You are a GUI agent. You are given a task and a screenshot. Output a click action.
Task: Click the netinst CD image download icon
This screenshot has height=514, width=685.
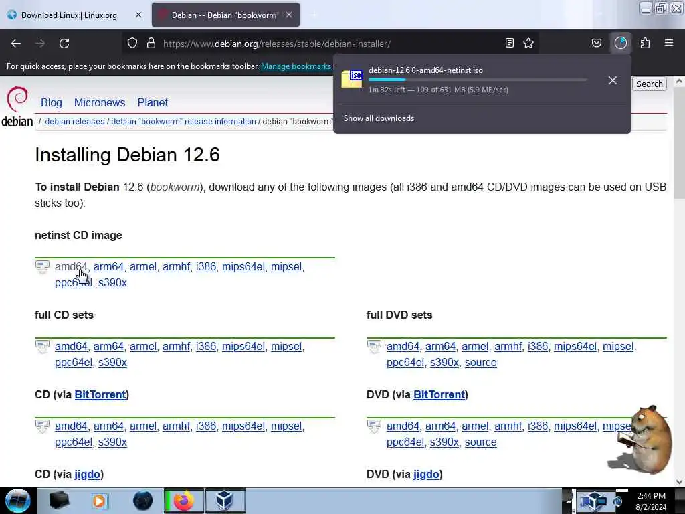(x=42, y=267)
